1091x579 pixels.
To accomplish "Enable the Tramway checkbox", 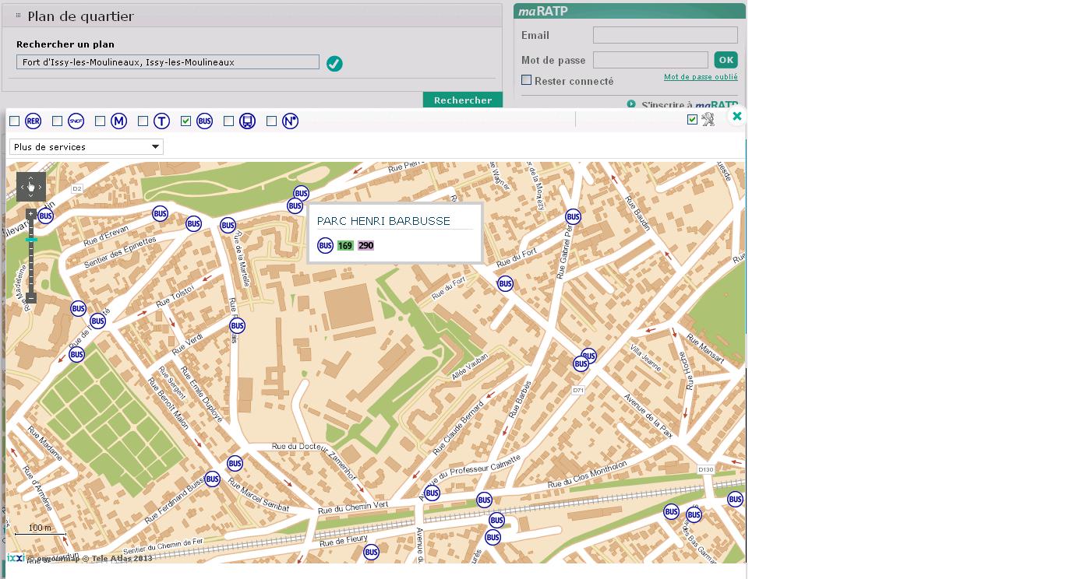I will pos(143,121).
